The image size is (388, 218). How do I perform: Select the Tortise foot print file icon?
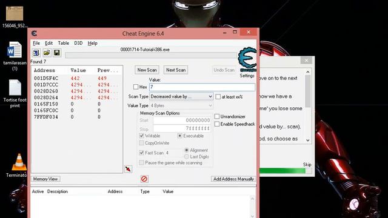15,94
